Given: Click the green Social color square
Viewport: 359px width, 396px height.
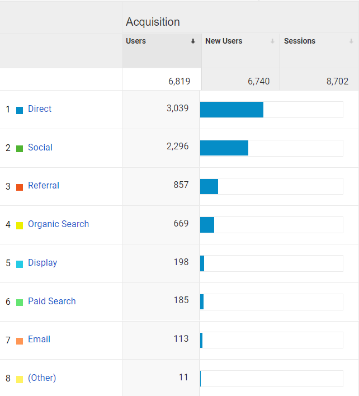Looking at the screenshot, I should pyautogui.click(x=20, y=149).
